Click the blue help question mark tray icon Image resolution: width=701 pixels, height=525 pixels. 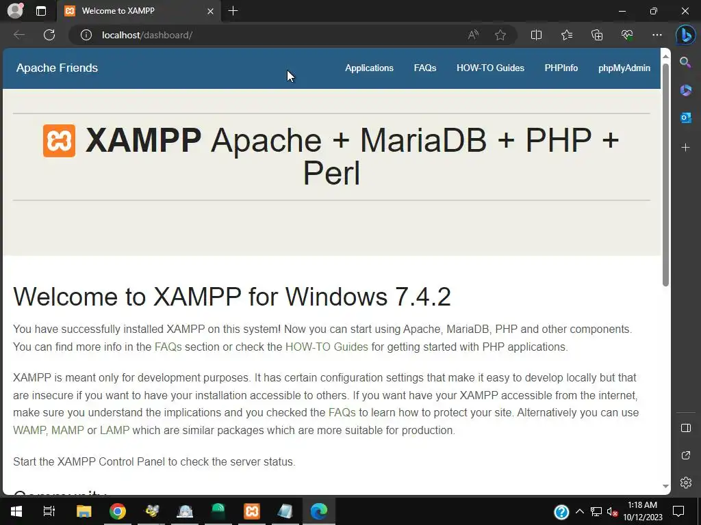tap(561, 511)
